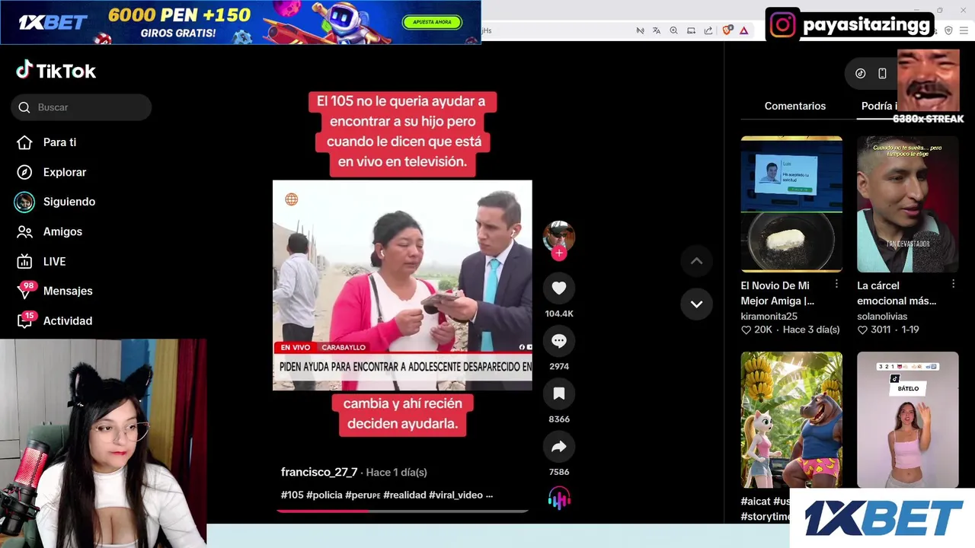Click the #aicat caption text

(x=756, y=501)
